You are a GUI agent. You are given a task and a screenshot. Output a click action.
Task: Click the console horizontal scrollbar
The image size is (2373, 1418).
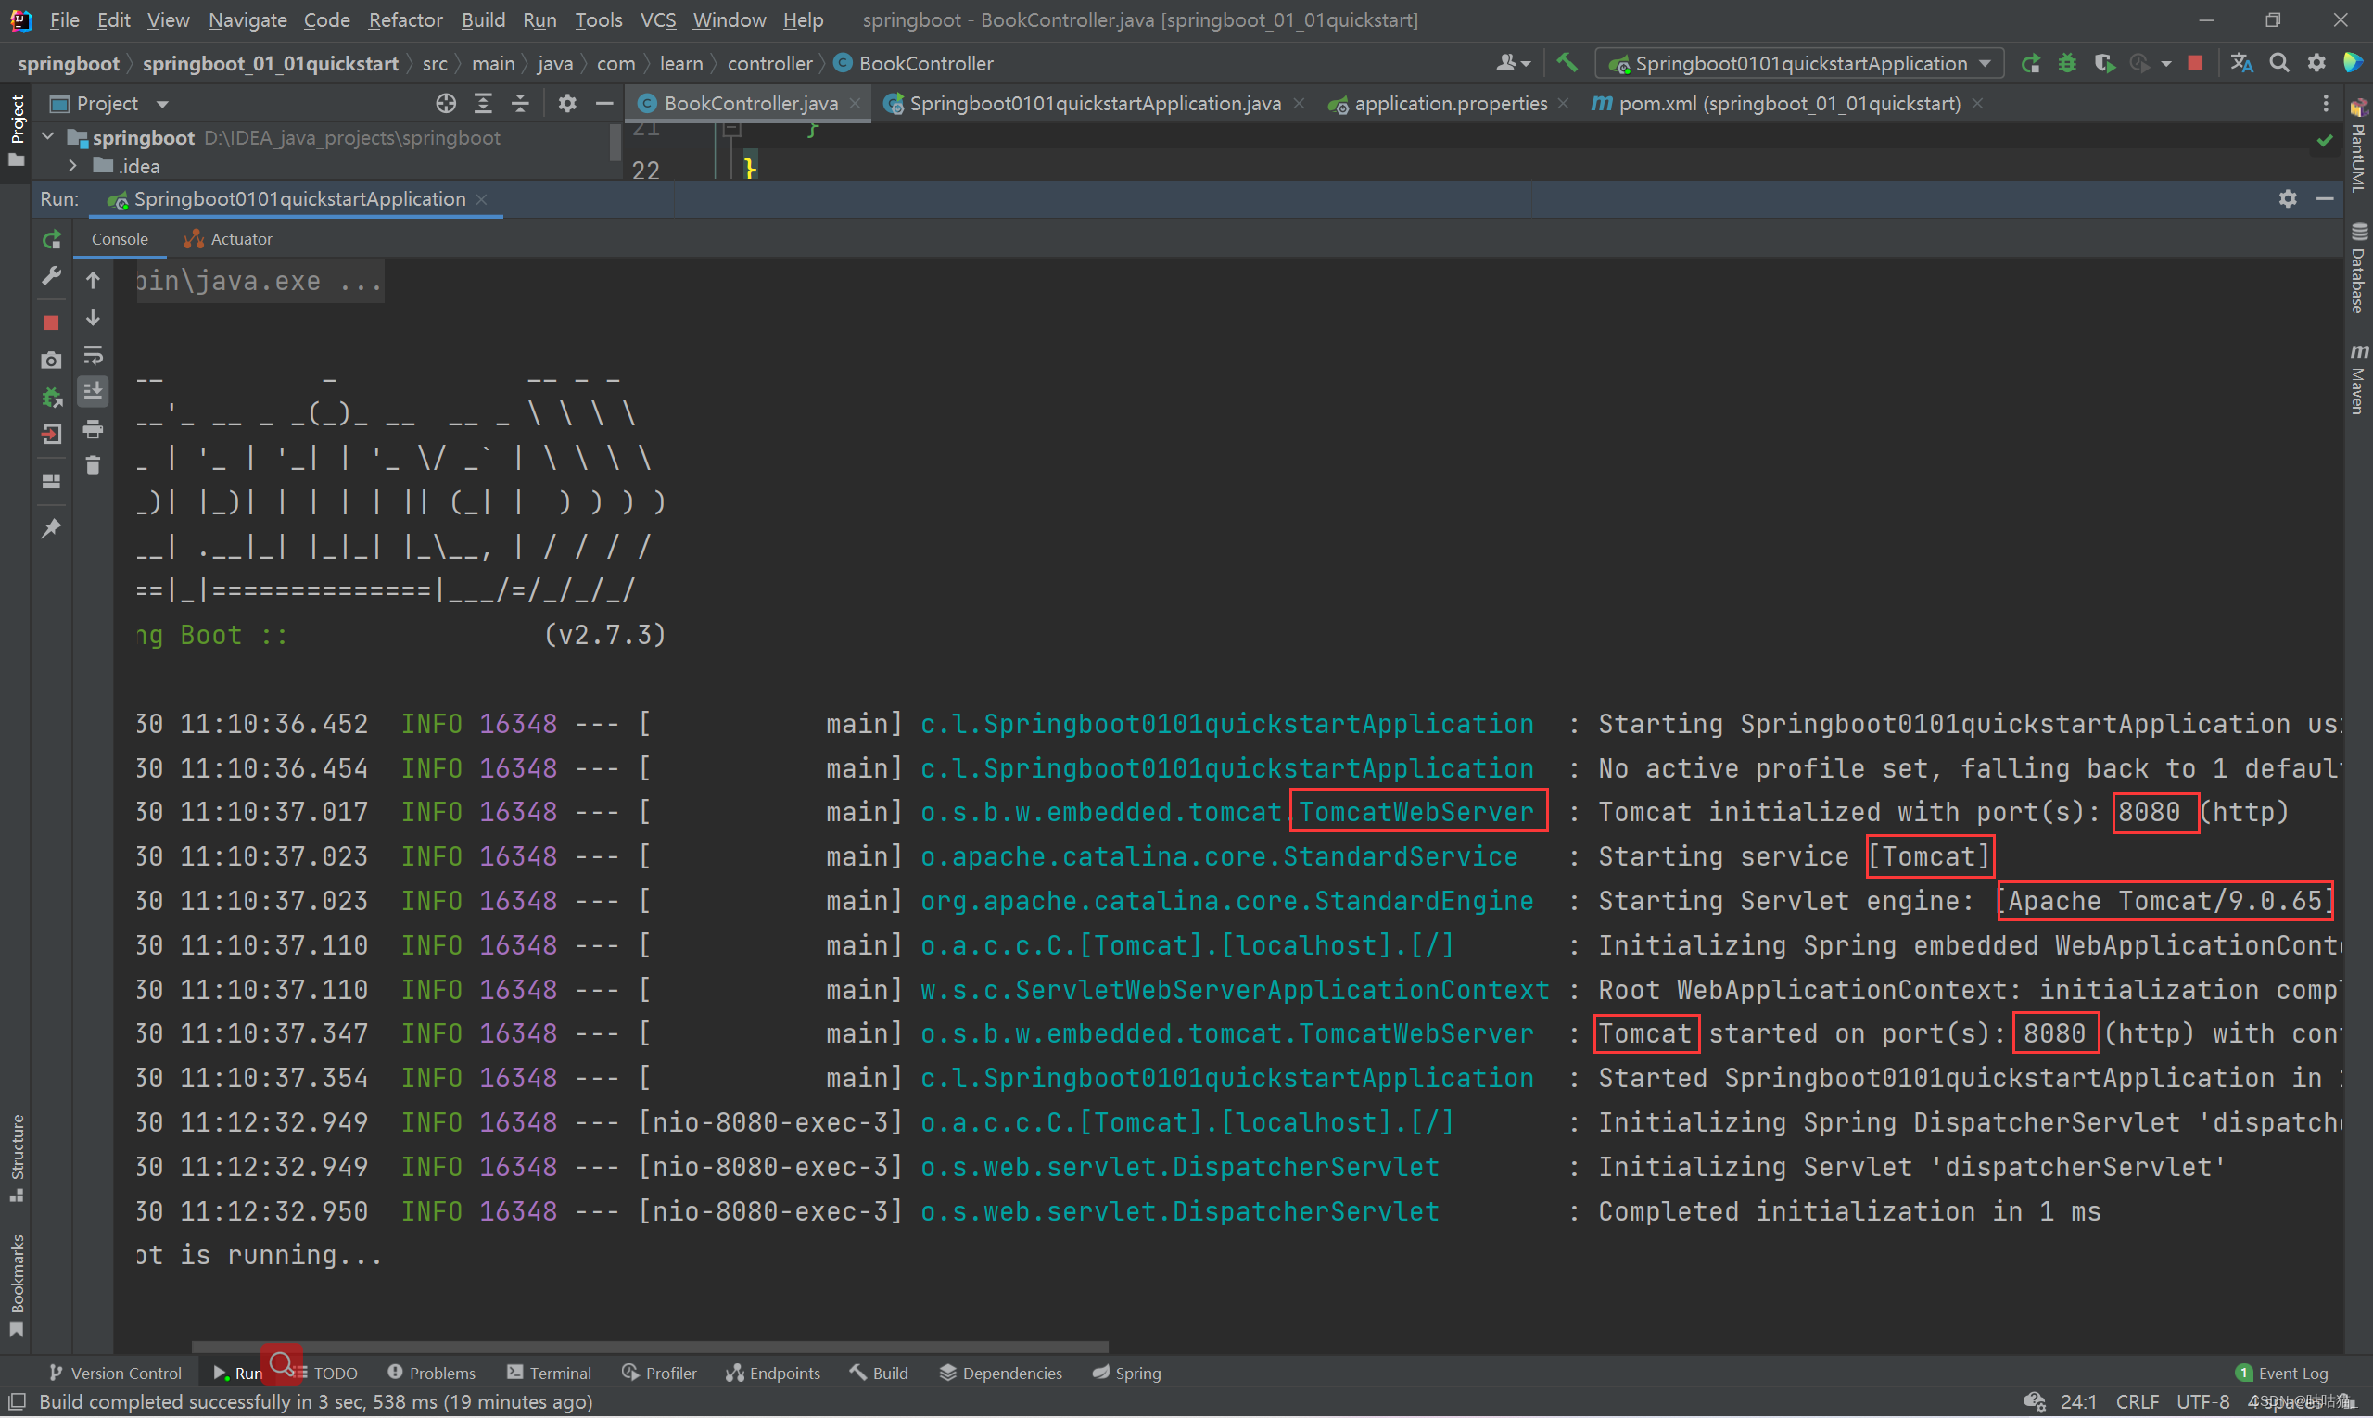coord(650,1348)
